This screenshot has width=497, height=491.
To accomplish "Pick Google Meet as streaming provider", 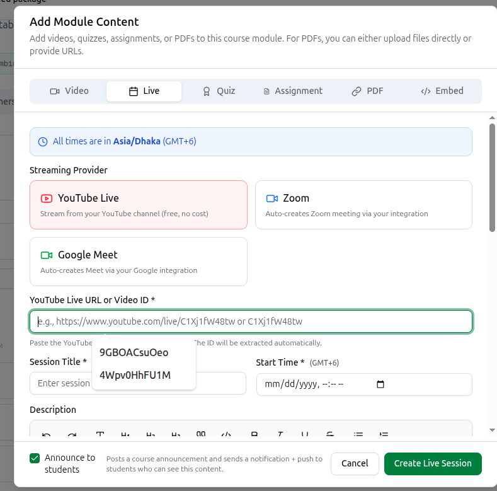I will pyautogui.click(x=139, y=262).
